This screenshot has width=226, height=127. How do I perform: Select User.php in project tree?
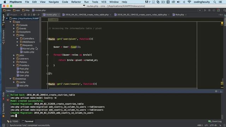[x=23, y=75]
